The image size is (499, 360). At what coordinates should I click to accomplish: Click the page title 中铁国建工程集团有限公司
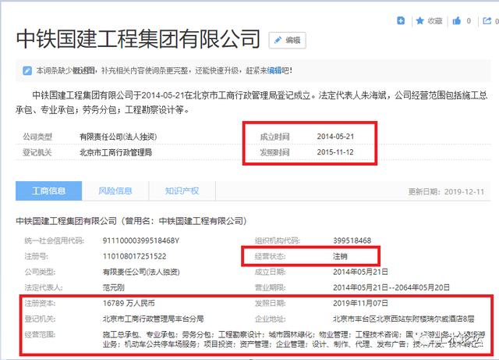click(x=138, y=39)
